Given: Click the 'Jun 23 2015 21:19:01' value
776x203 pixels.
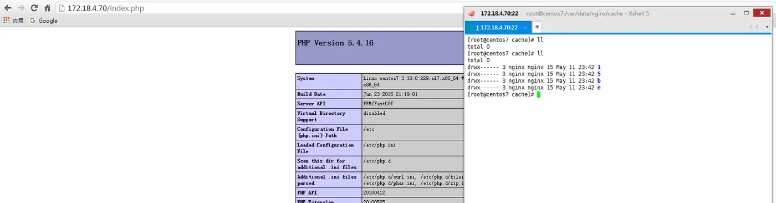Looking at the screenshot, I should coord(390,94).
